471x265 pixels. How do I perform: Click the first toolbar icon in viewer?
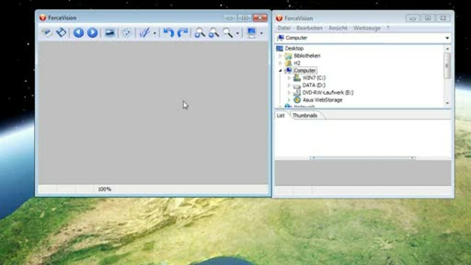click(x=47, y=33)
